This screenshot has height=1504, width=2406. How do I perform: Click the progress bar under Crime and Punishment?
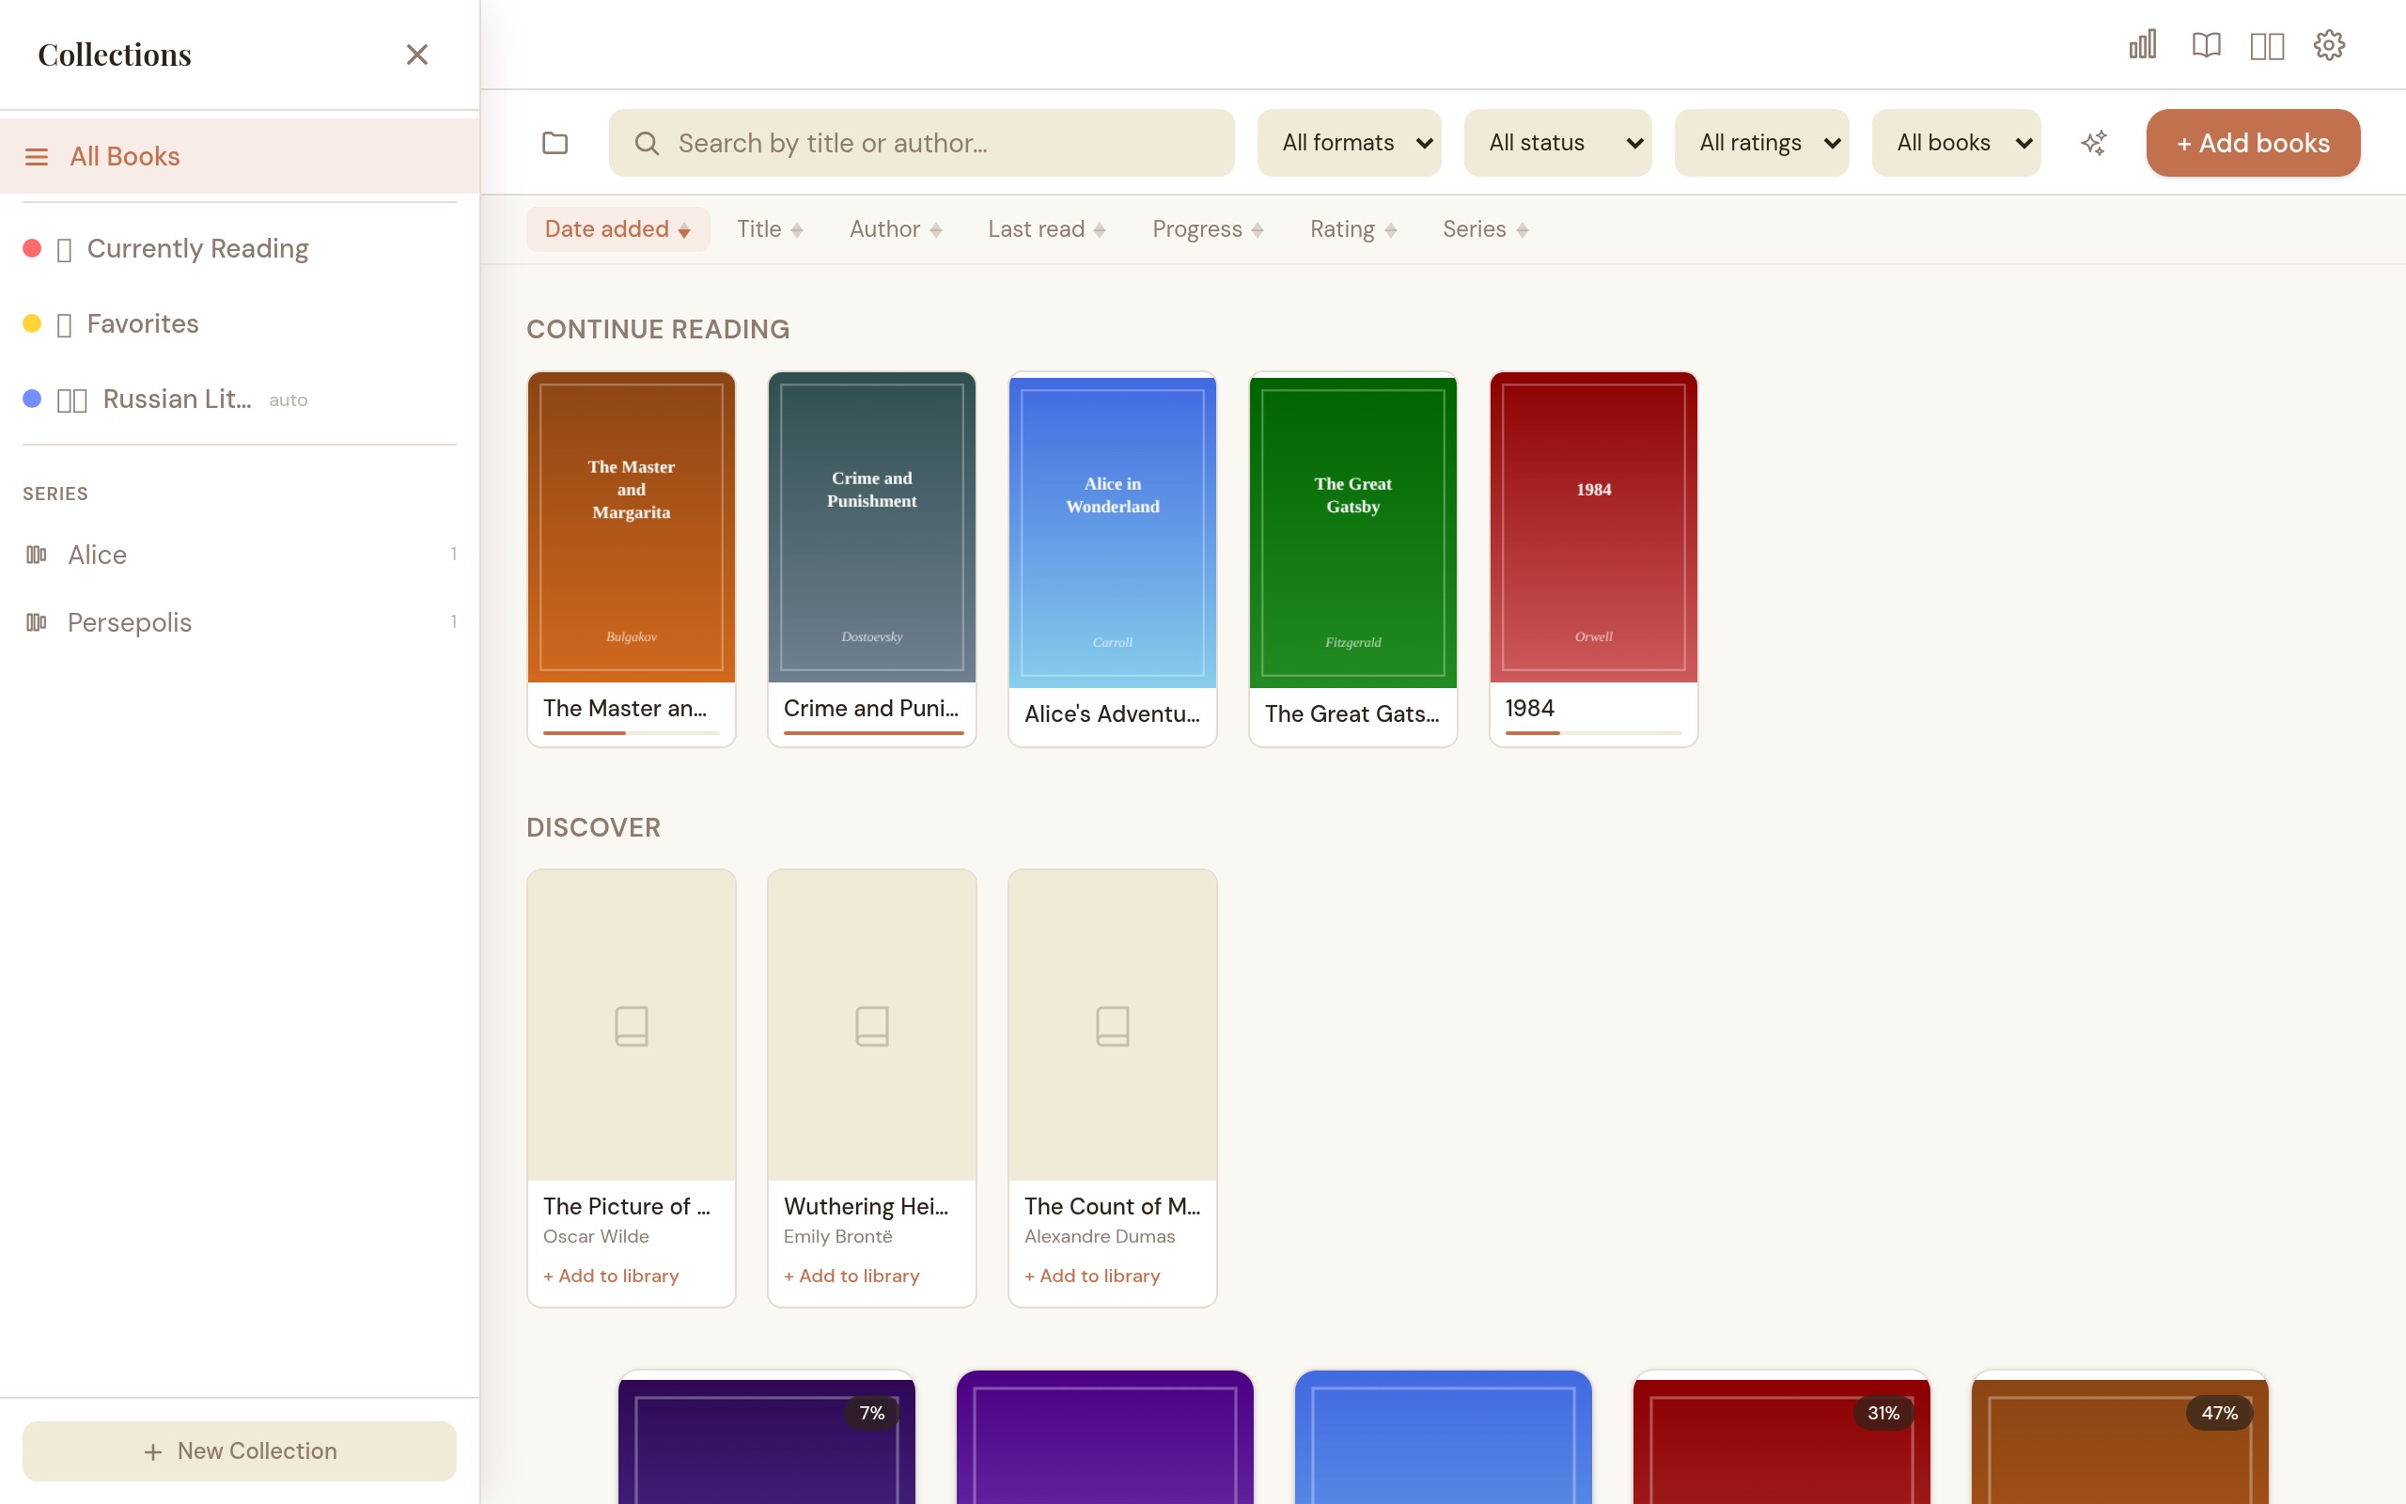point(872,735)
